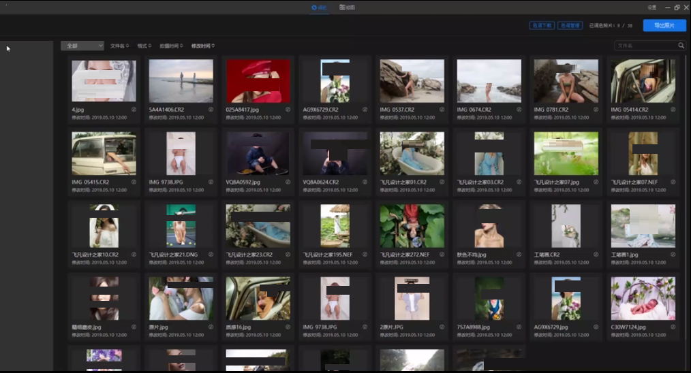Click the circle icon beside 飞凡设计之家01.CR2
The width and height of the screenshot is (691, 373).
click(x=442, y=182)
